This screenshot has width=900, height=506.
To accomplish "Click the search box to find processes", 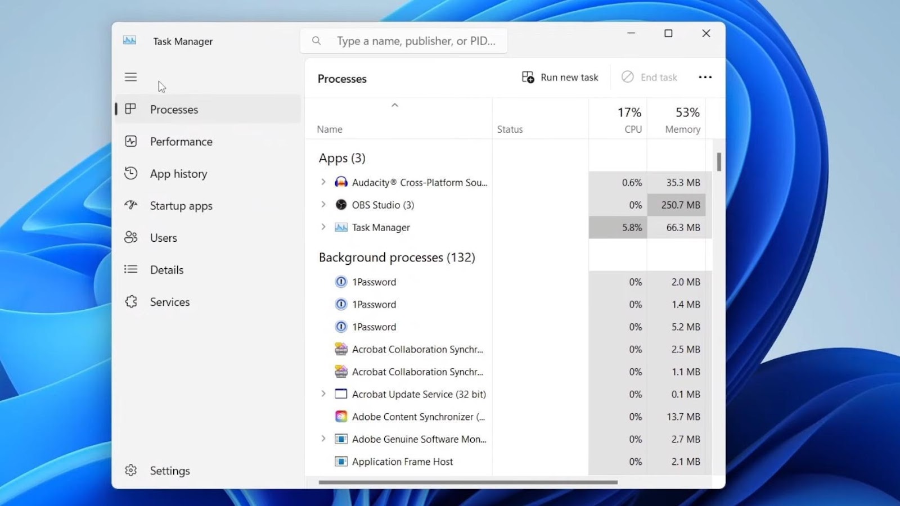I will [404, 40].
